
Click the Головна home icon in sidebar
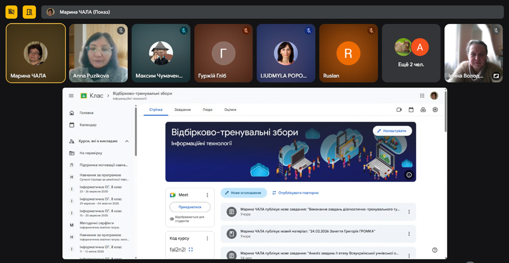pos(72,113)
